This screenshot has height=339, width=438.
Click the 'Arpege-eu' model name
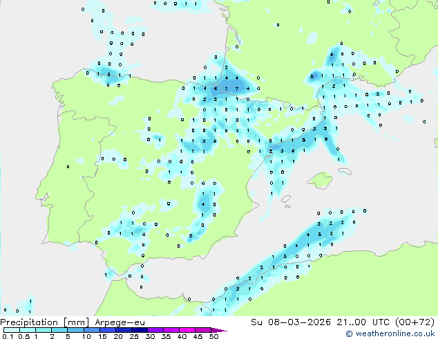(120, 323)
